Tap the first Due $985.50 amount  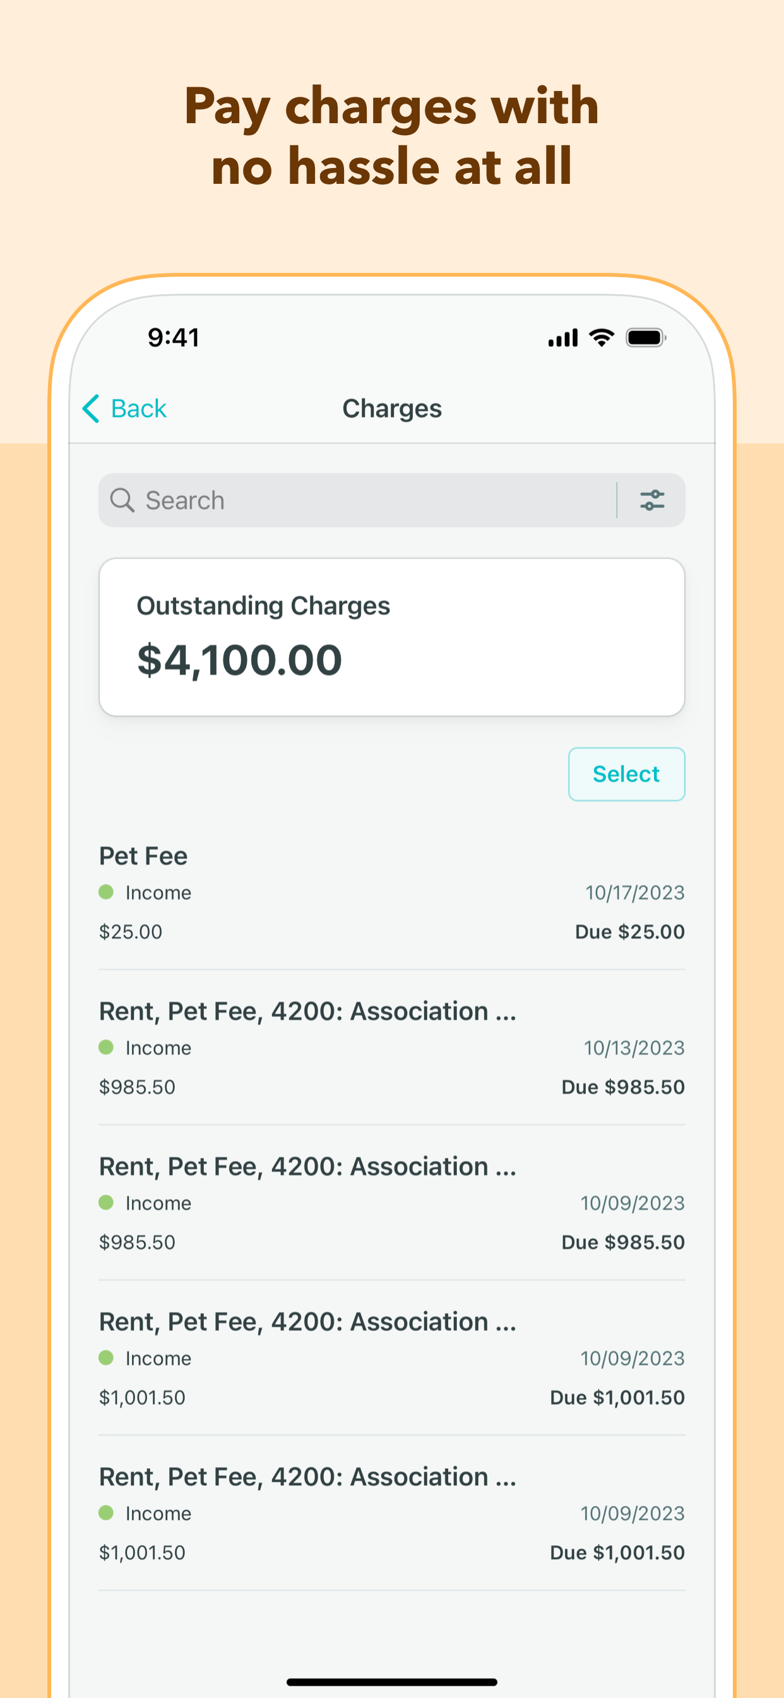coord(622,1087)
